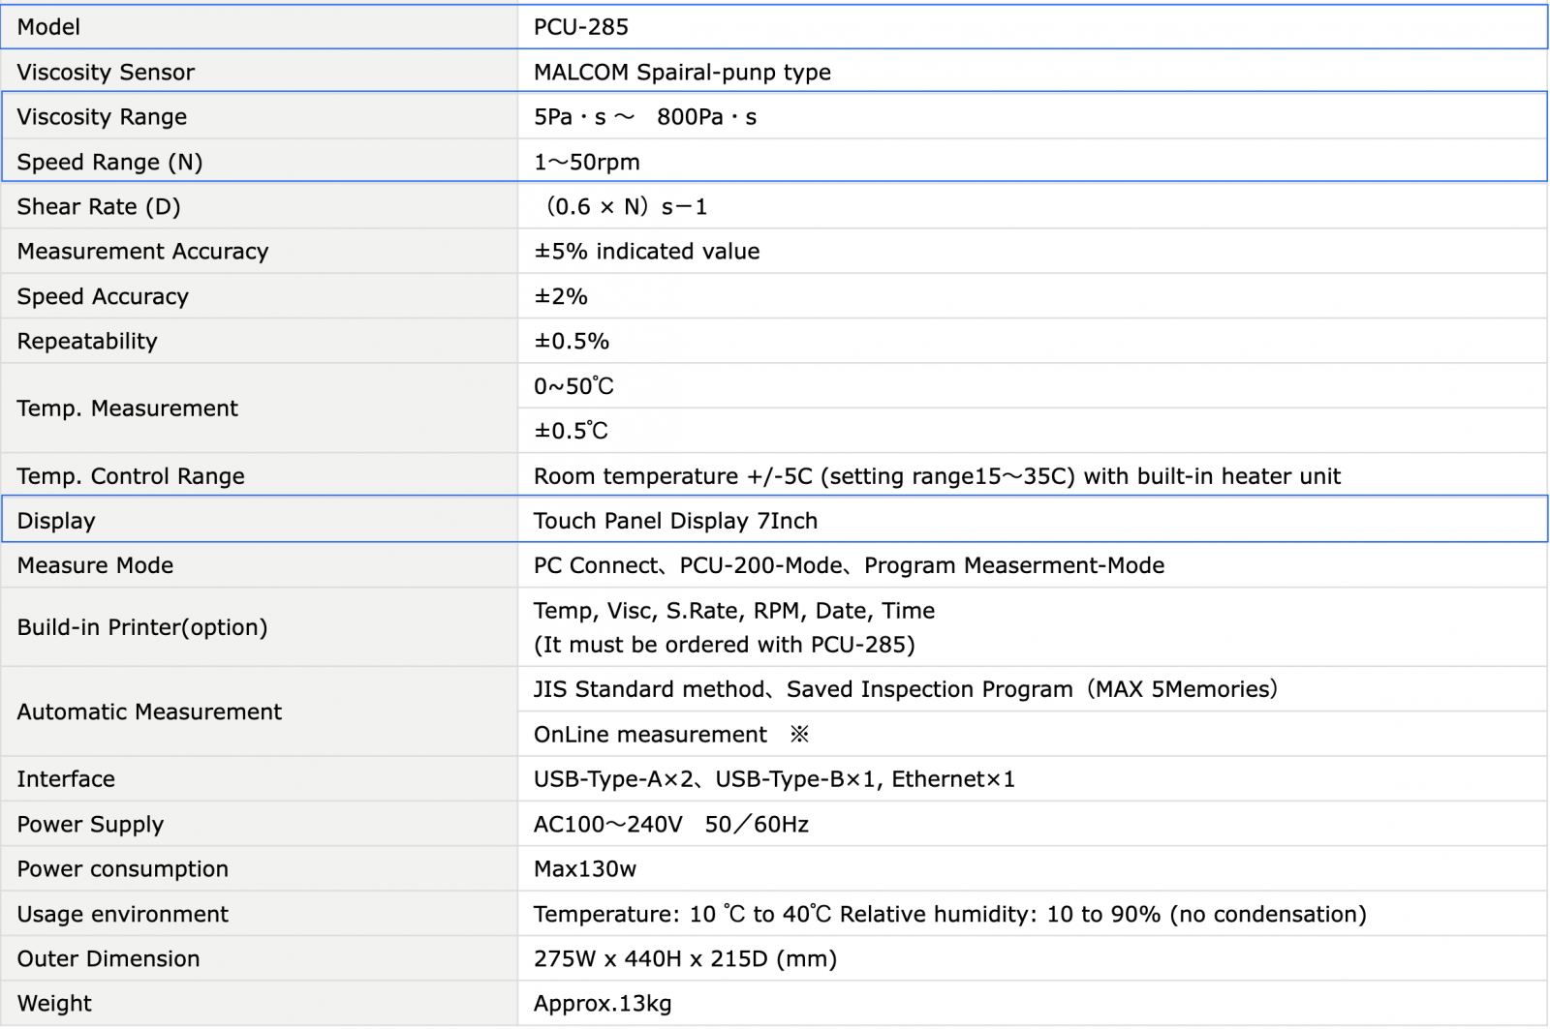Select the 'Power Supply' label
The image size is (1550, 1029).
point(90,825)
